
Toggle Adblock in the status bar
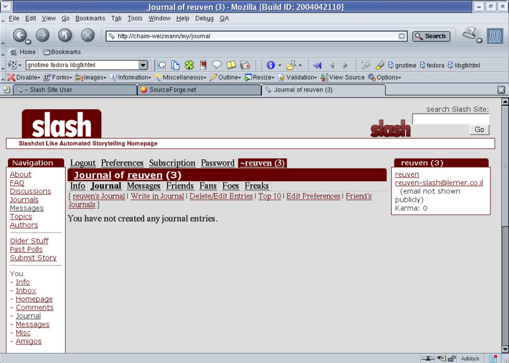point(470,358)
